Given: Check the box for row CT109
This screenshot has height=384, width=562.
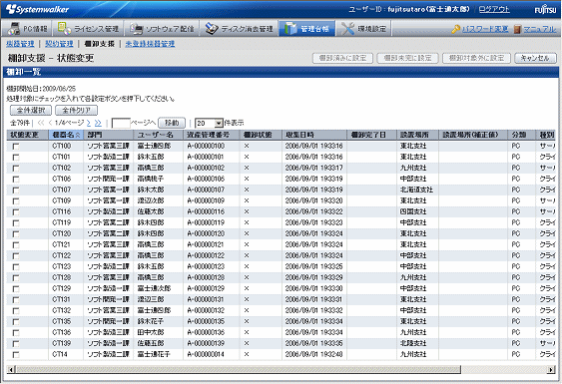Looking at the screenshot, I should pos(16,200).
